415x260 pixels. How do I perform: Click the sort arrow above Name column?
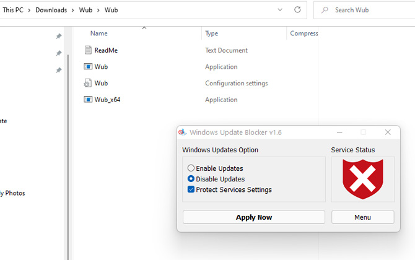pos(144,28)
